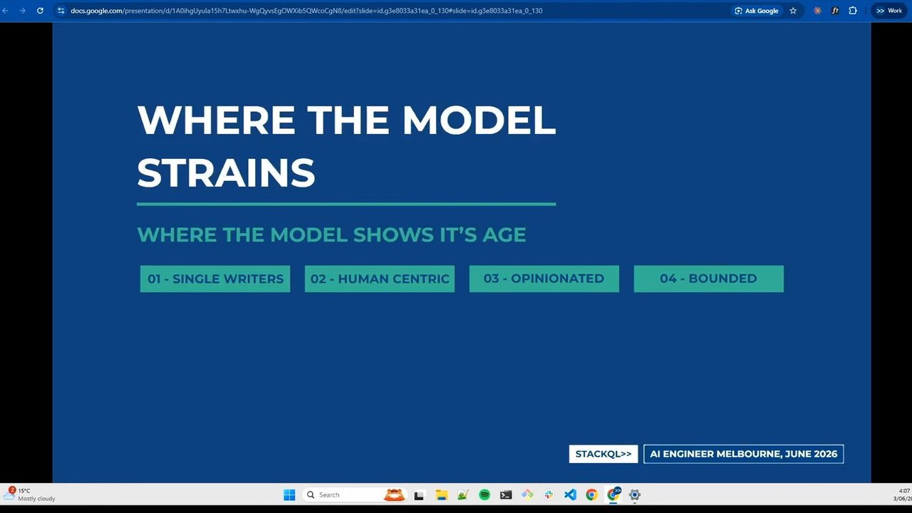Open Spotify from the taskbar

[x=484, y=494]
